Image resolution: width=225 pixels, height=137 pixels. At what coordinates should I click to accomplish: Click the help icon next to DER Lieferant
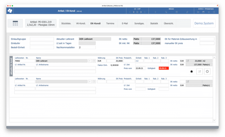click(94, 61)
